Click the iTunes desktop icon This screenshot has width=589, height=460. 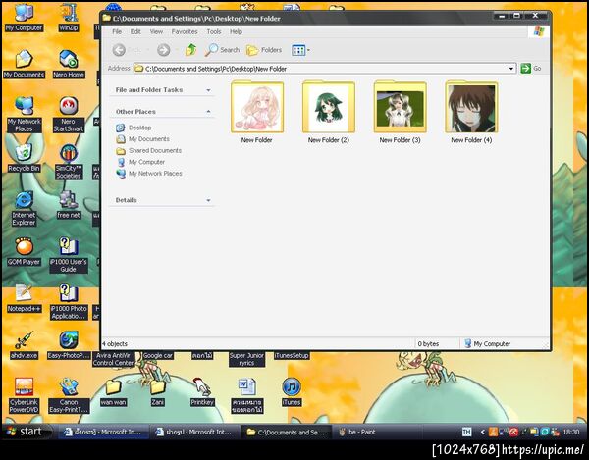(292, 392)
